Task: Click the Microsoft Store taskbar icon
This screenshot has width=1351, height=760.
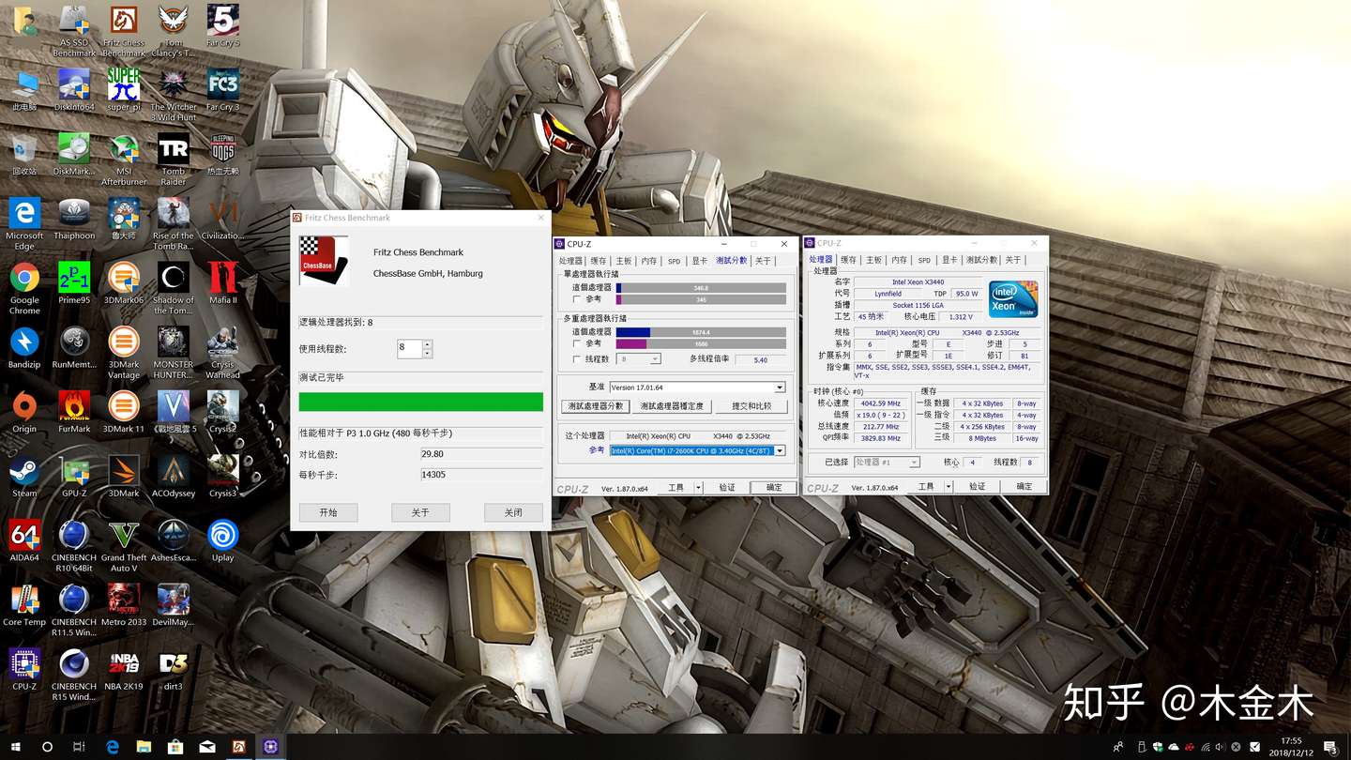Action: 175,747
